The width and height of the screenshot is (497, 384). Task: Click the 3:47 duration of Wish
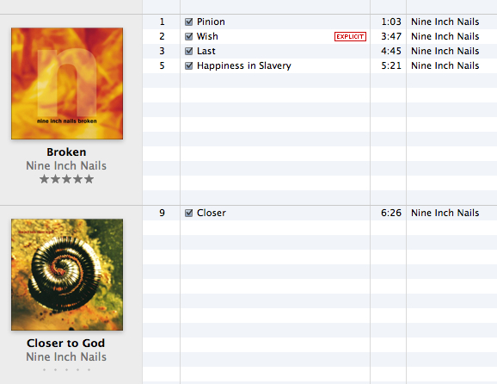click(x=391, y=36)
